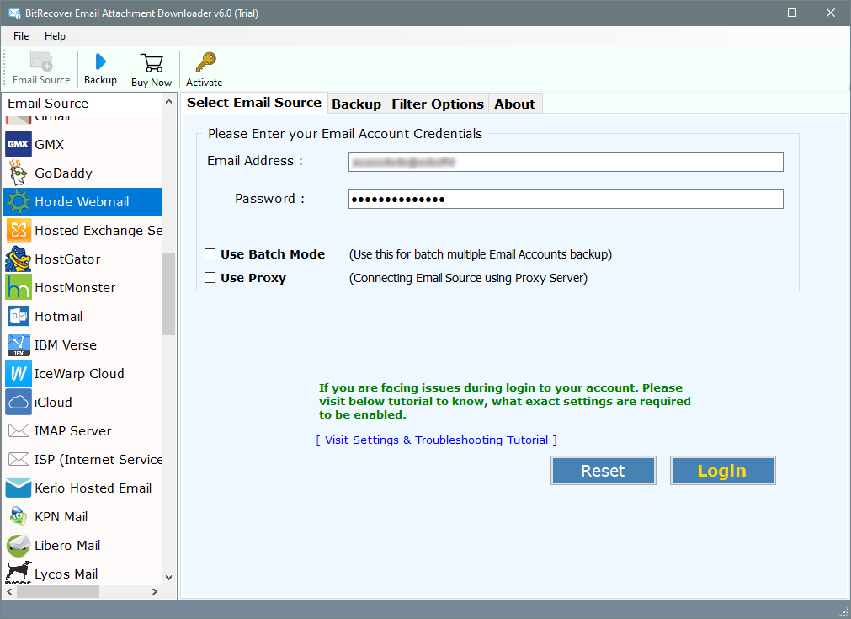Select IMAP Server text in list
Viewport: 851px width, 619px height.
[x=72, y=430]
